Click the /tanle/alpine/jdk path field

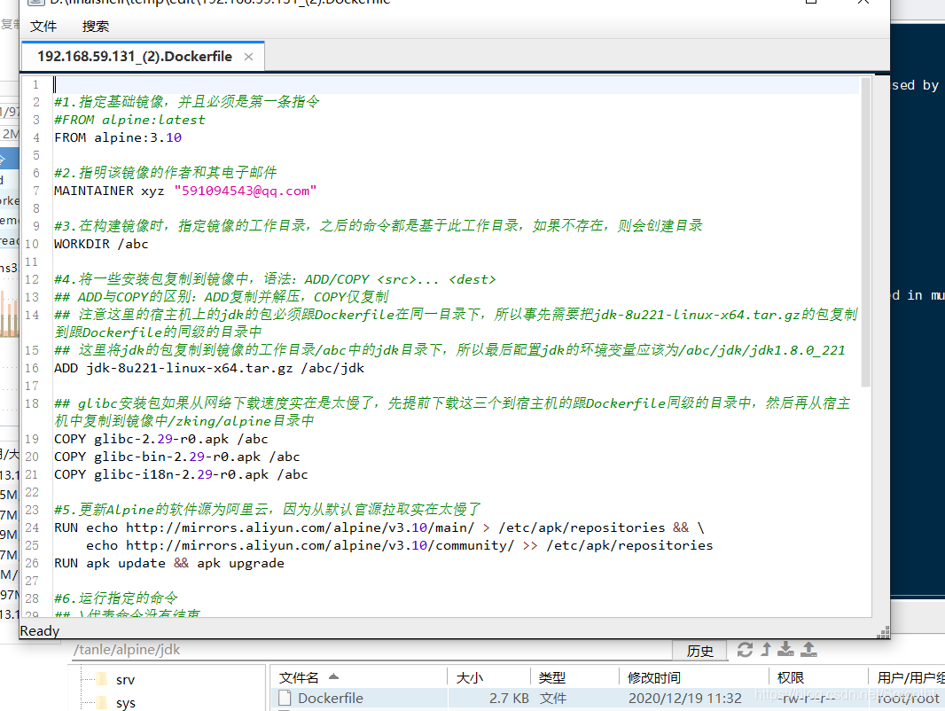coord(371,650)
